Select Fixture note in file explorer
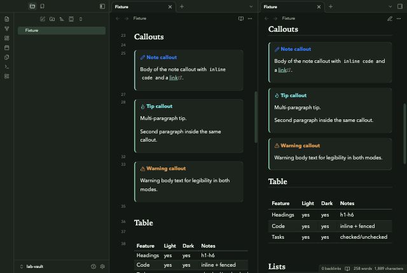The image size is (407, 273). [x=62, y=30]
